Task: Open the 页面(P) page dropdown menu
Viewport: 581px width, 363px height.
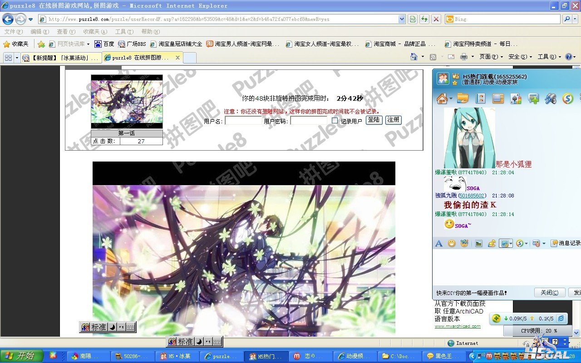Action: tap(491, 57)
